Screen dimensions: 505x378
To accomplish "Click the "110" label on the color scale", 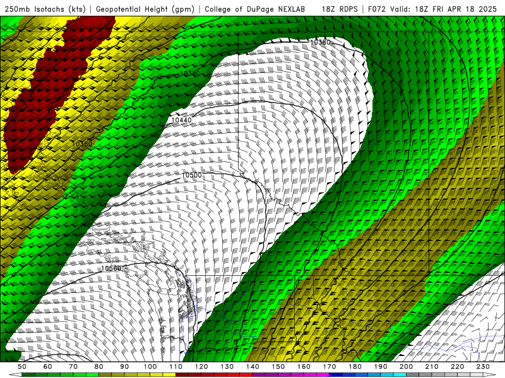I will (x=176, y=367).
